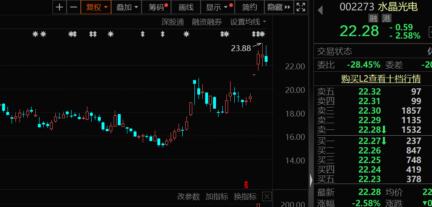The width and height of the screenshot is (432, 207).
Task: Click the 融 margin trading badge
Action: click(372, 18)
